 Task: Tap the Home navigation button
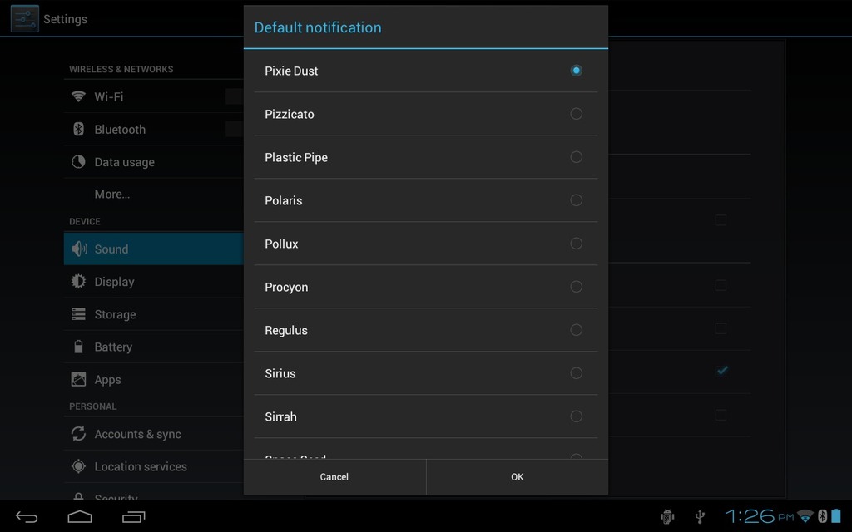[79, 516]
